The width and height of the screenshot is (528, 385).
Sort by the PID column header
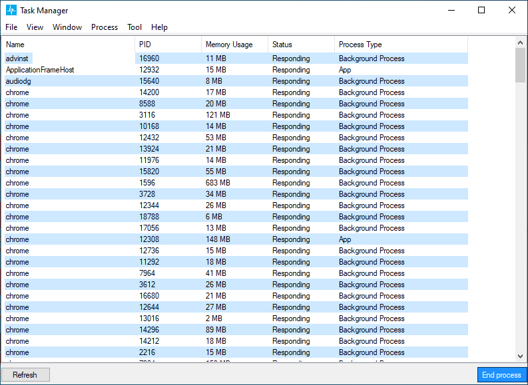tap(168, 45)
